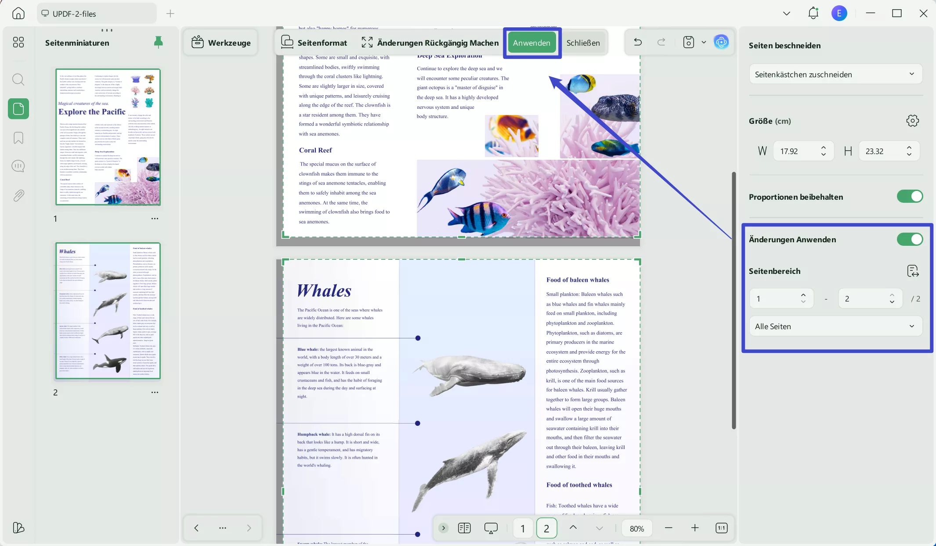
Task: Open the Alle Seiten dropdown
Action: point(835,326)
